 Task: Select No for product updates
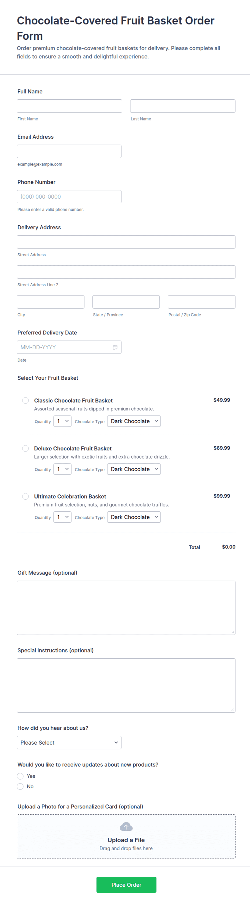click(20, 786)
